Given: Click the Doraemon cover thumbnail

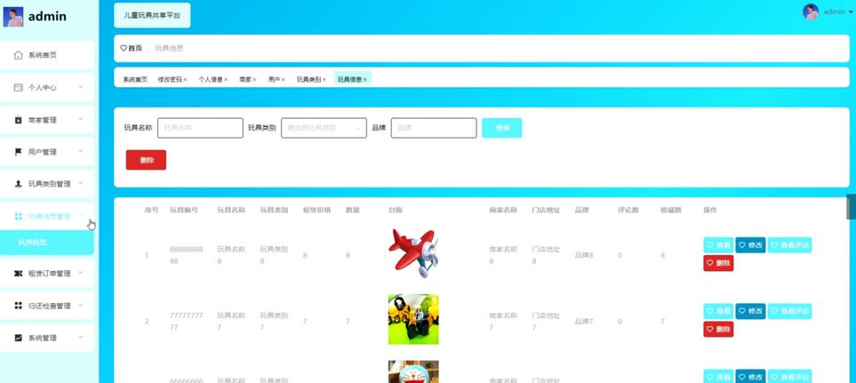Looking at the screenshot, I should [x=413, y=371].
